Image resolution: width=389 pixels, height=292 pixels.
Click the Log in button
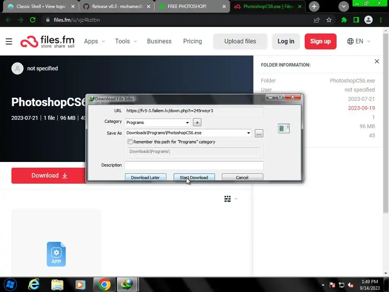coord(286,41)
